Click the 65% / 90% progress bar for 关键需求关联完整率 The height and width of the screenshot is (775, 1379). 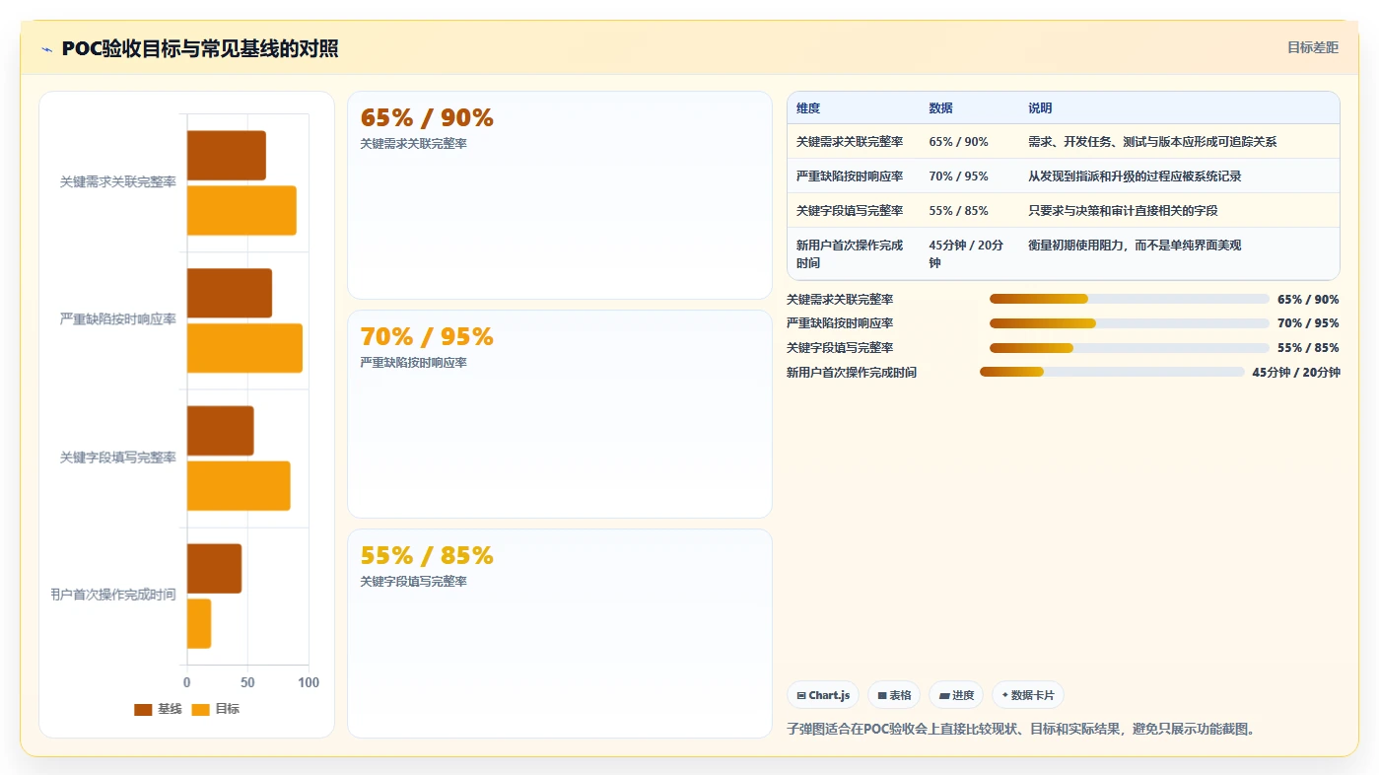1130,299
